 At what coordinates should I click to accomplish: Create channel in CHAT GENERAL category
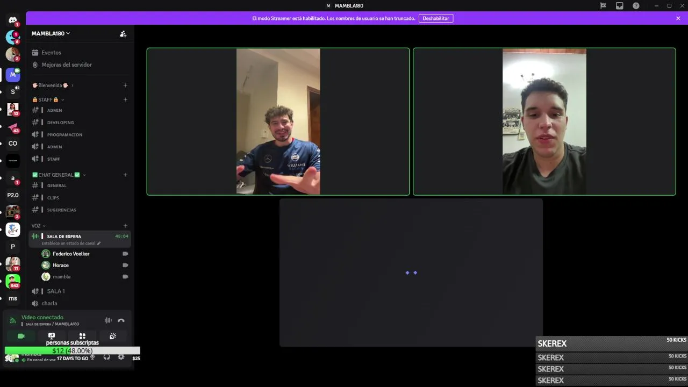pos(125,175)
